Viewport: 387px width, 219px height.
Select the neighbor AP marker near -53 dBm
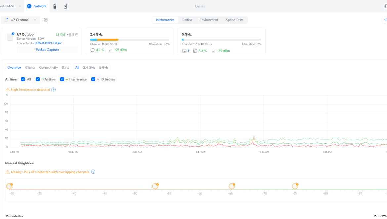coord(155,186)
